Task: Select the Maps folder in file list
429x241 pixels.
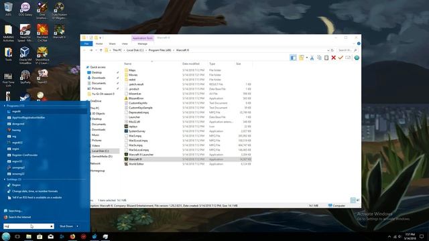Action: point(132,70)
